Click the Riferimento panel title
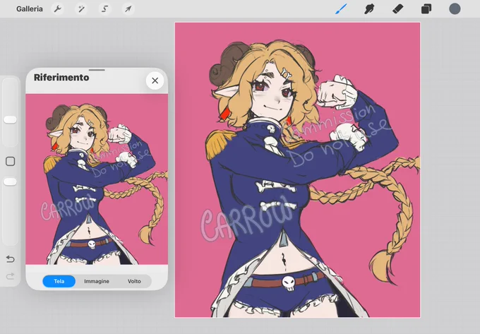This screenshot has height=334, width=480. click(x=61, y=78)
